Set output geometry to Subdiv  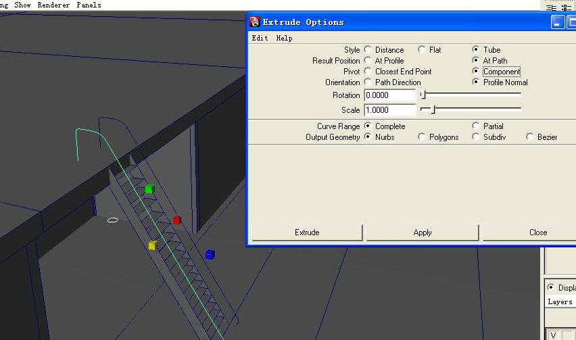point(476,137)
